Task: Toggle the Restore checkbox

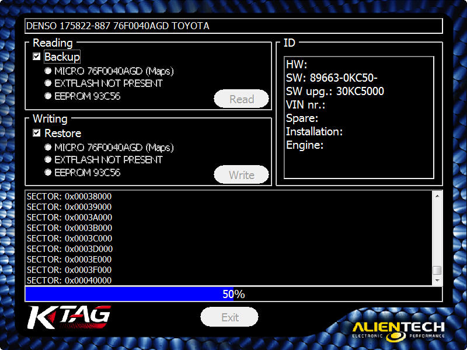Action: tap(37, 133)
